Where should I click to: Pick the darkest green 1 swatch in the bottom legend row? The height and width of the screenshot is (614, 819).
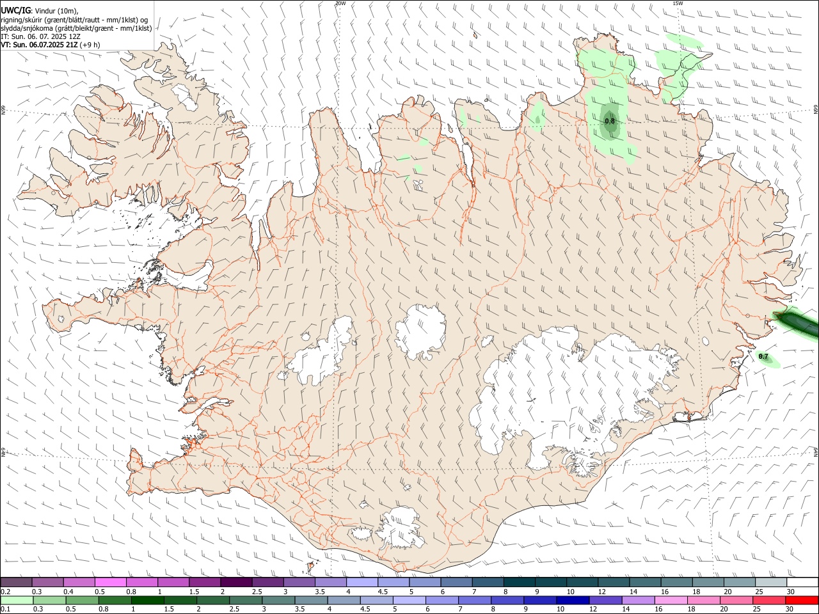147,600
